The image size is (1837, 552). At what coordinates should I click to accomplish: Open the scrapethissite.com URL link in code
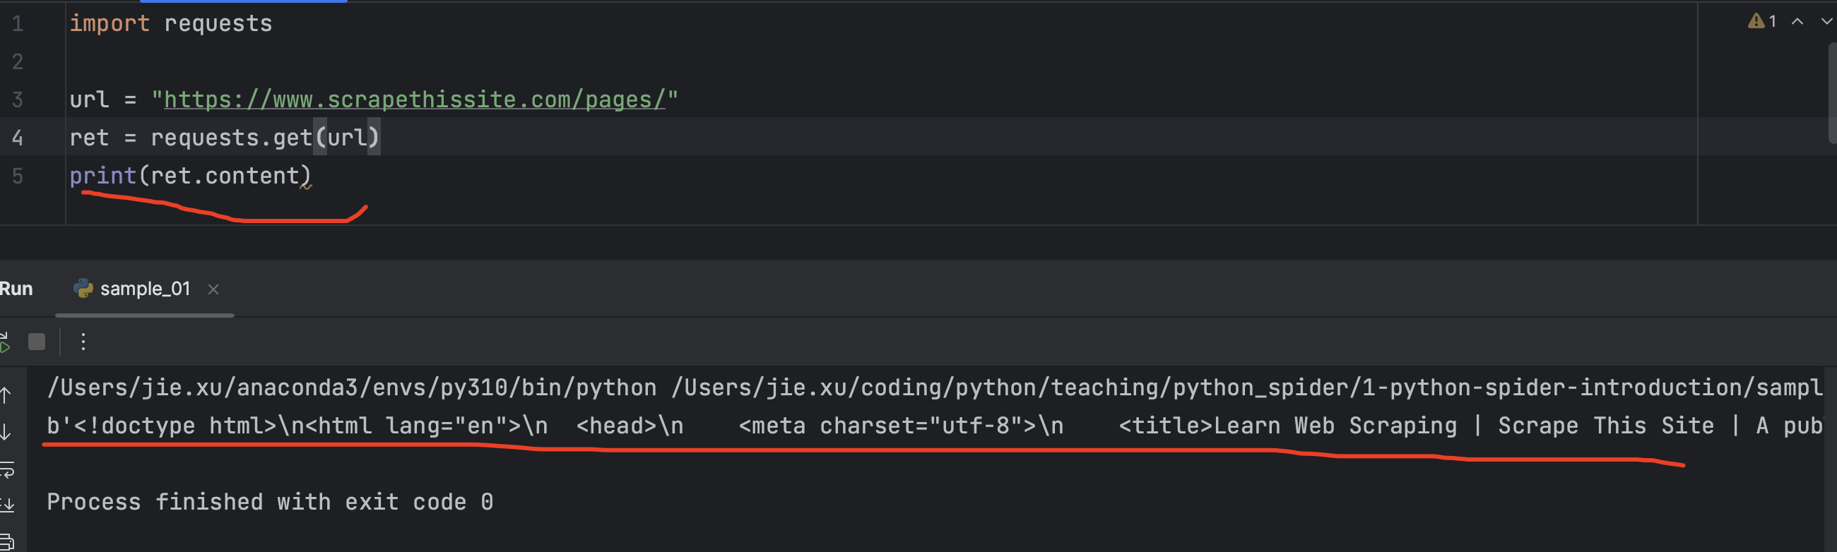click(414, 99)
